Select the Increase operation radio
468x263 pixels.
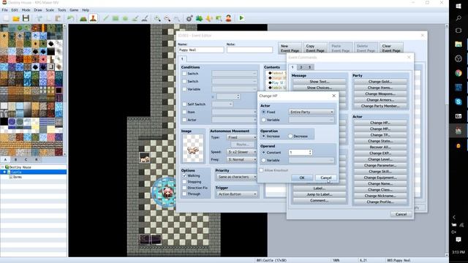(263, 136)
